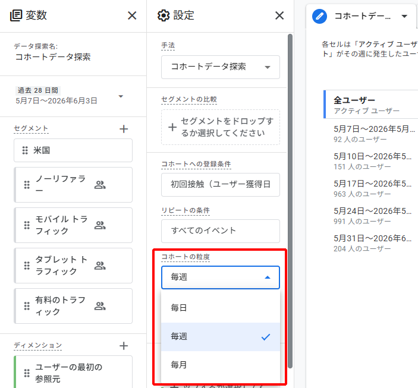Click users icon on 有料のトラフィック segment
This screenshot has height=388, width=418.
click(x=100, y=306)
